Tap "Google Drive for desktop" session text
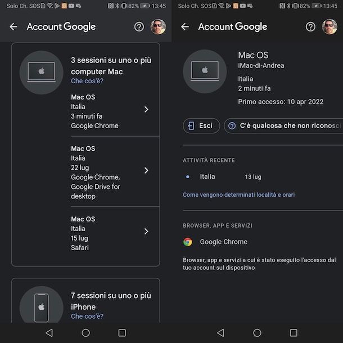343x343 pixels. coord(96,191)
